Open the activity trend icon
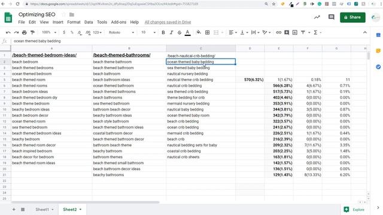The width and height of the screenshot is (383, 215). 317,17
